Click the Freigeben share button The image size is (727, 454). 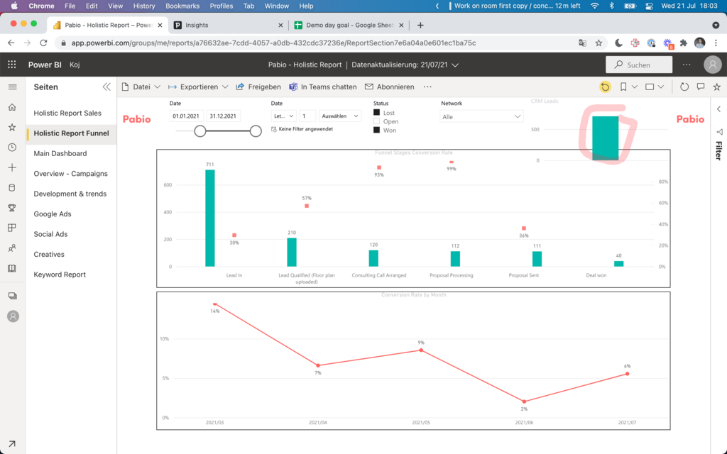(x=258, y=87)
